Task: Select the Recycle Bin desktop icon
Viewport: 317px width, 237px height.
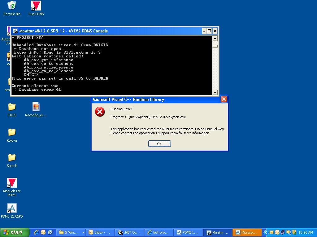Action: tap(12, 8)
